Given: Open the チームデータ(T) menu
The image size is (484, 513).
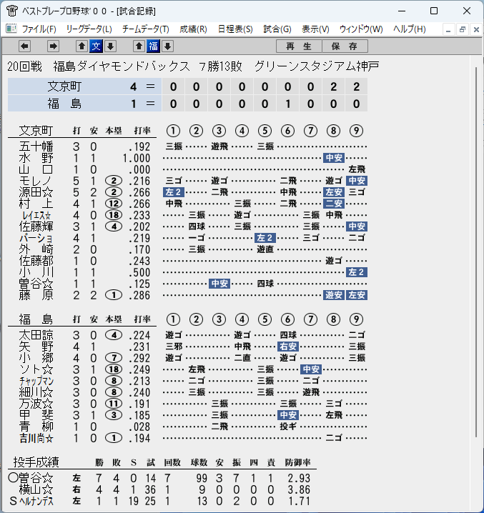Looking at the screenshot, I should click(146, 29).
